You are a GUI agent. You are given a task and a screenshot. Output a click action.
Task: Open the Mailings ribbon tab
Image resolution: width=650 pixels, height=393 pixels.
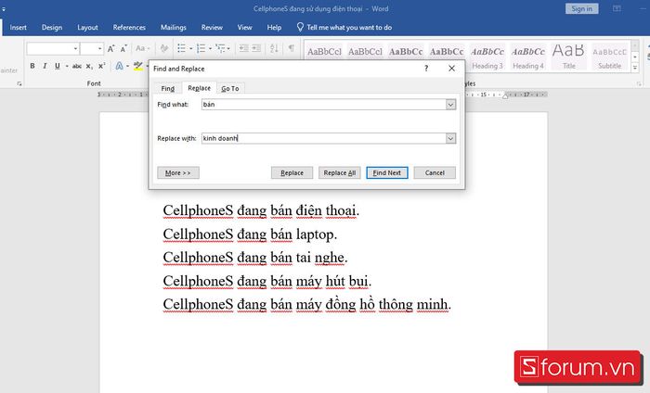pyautogui.click(x=174, y=27)
